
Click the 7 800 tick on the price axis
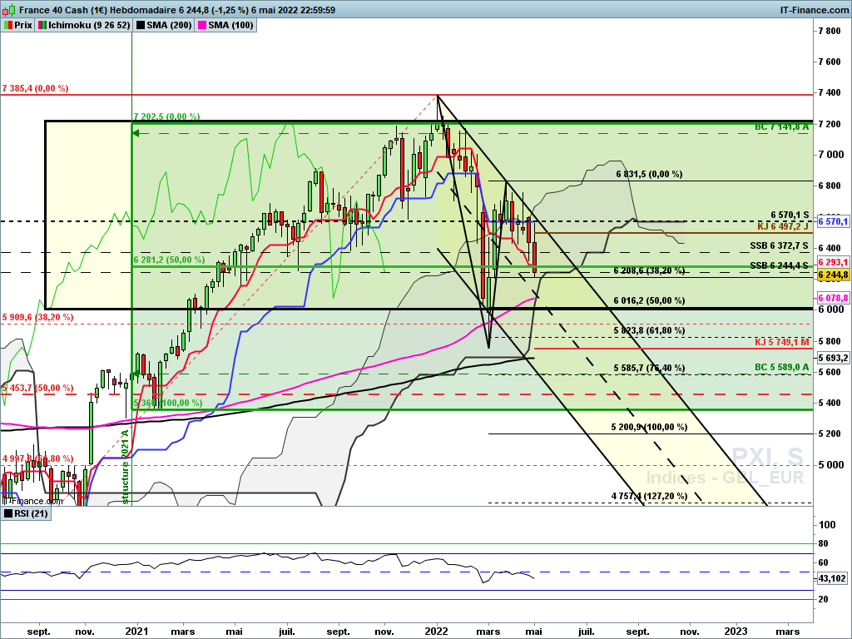coord(830,31)
